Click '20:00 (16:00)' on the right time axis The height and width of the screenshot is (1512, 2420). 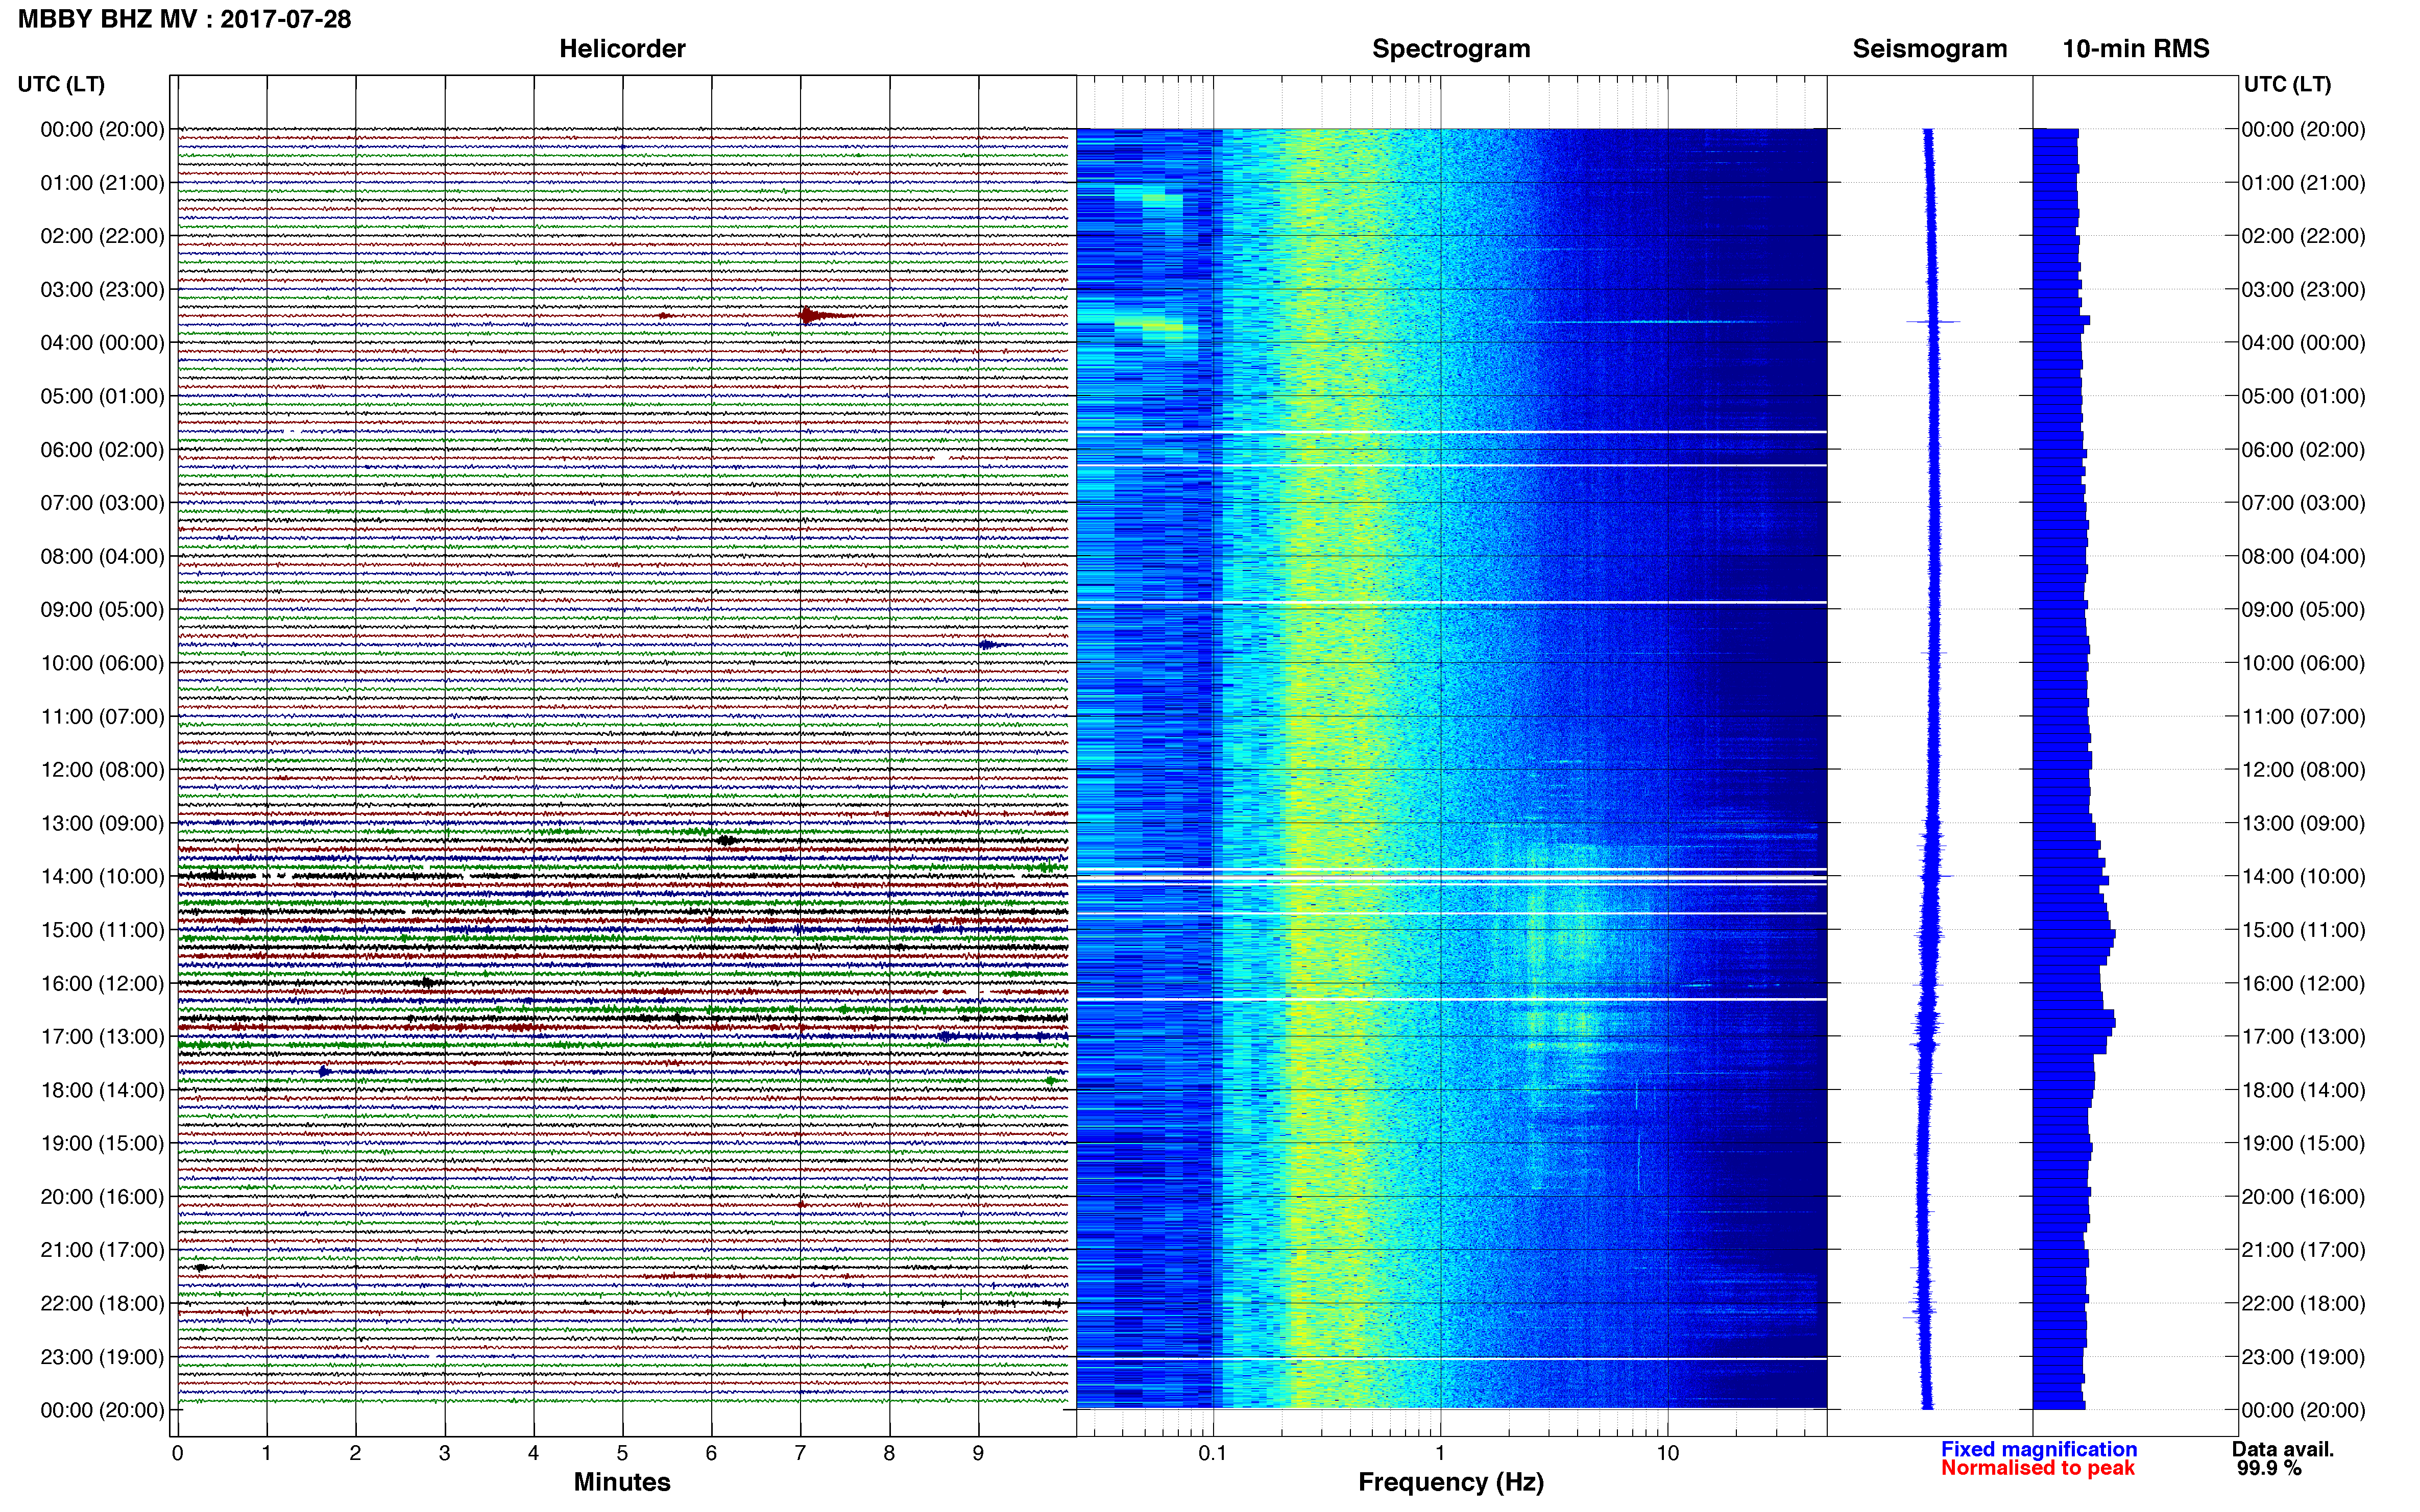click(x=2303, y=1197)
